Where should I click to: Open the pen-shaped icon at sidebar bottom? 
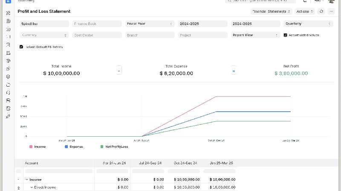point(8,116)
